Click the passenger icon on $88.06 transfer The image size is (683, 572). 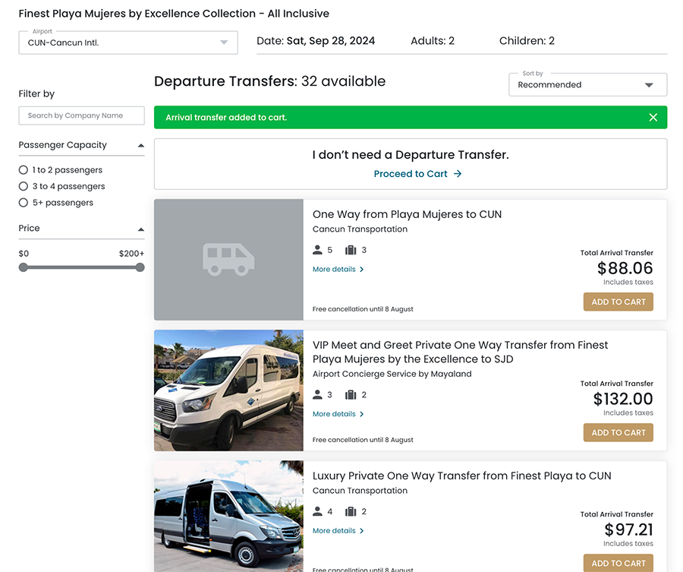[317, 250]
